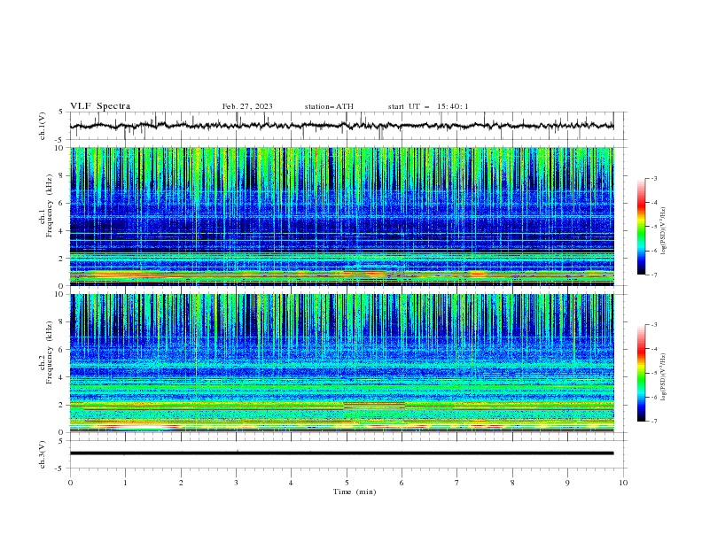The width and height of the screenshot is (702, 542).
Task: Click the ch.1 color bar "log(PSD)(V²/Hz)" caption
Action: tap(664, 231)
